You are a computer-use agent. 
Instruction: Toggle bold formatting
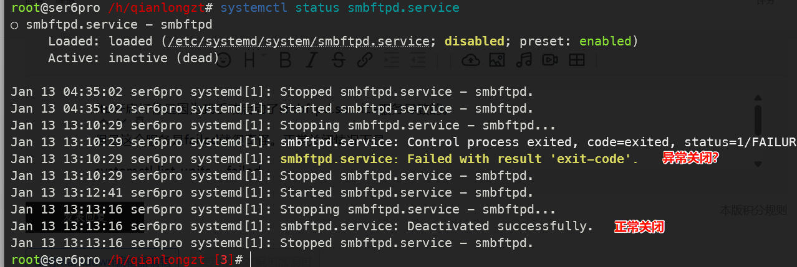pos(285,60)
